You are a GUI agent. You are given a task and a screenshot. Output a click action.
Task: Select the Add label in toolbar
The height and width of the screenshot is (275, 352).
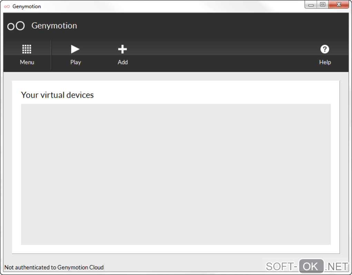[123, 62]
